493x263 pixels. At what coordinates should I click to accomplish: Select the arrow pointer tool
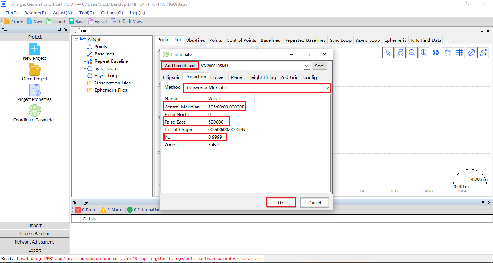click(388, 53)
